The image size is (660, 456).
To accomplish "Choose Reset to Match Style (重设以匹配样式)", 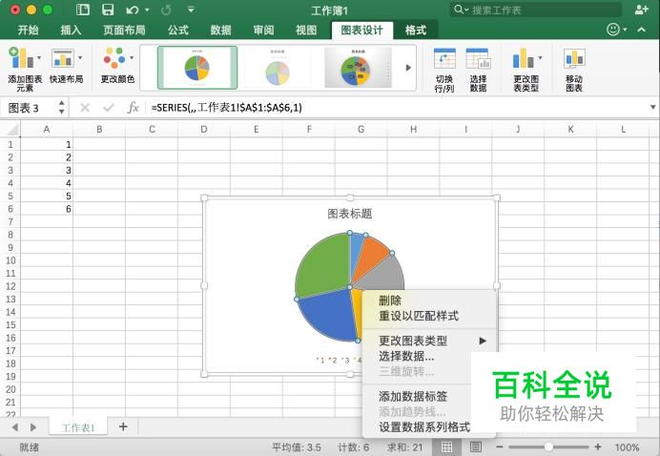I will tap(419, 316).
